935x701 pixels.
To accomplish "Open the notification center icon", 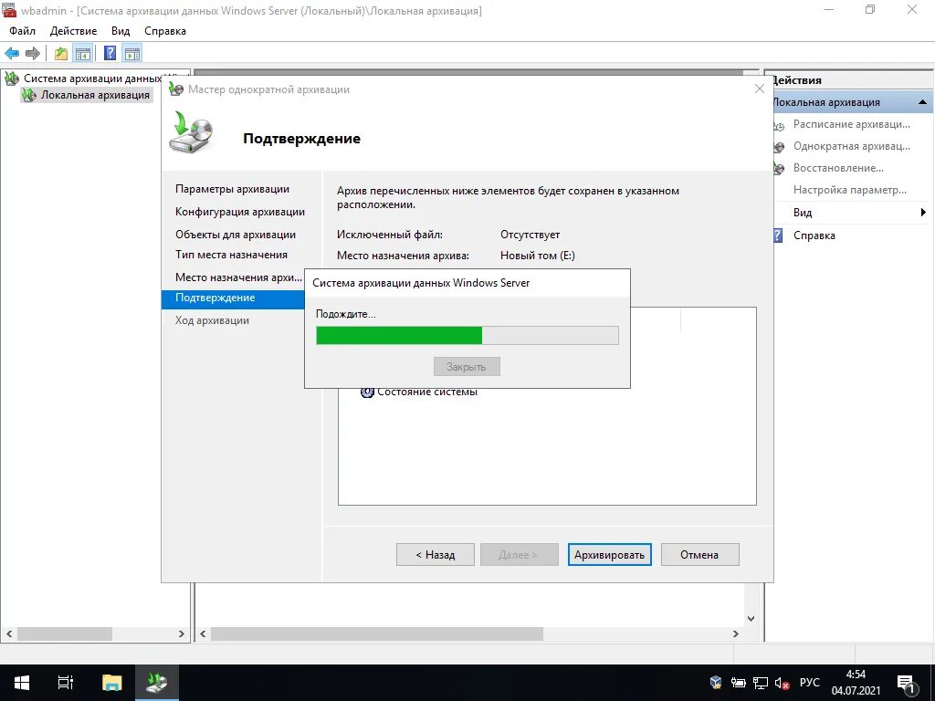I will [x=906, y=683].
